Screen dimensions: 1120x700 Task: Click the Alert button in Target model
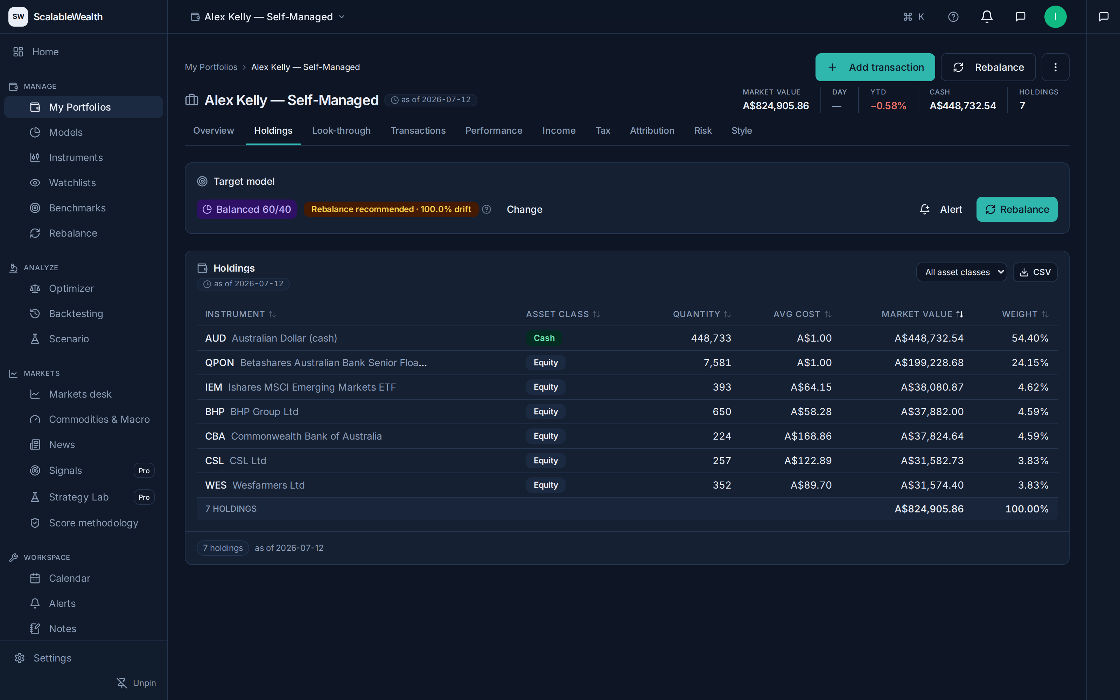[x=941, y=209]
